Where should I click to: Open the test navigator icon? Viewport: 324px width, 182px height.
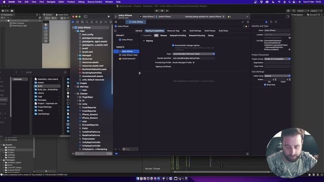97,22
